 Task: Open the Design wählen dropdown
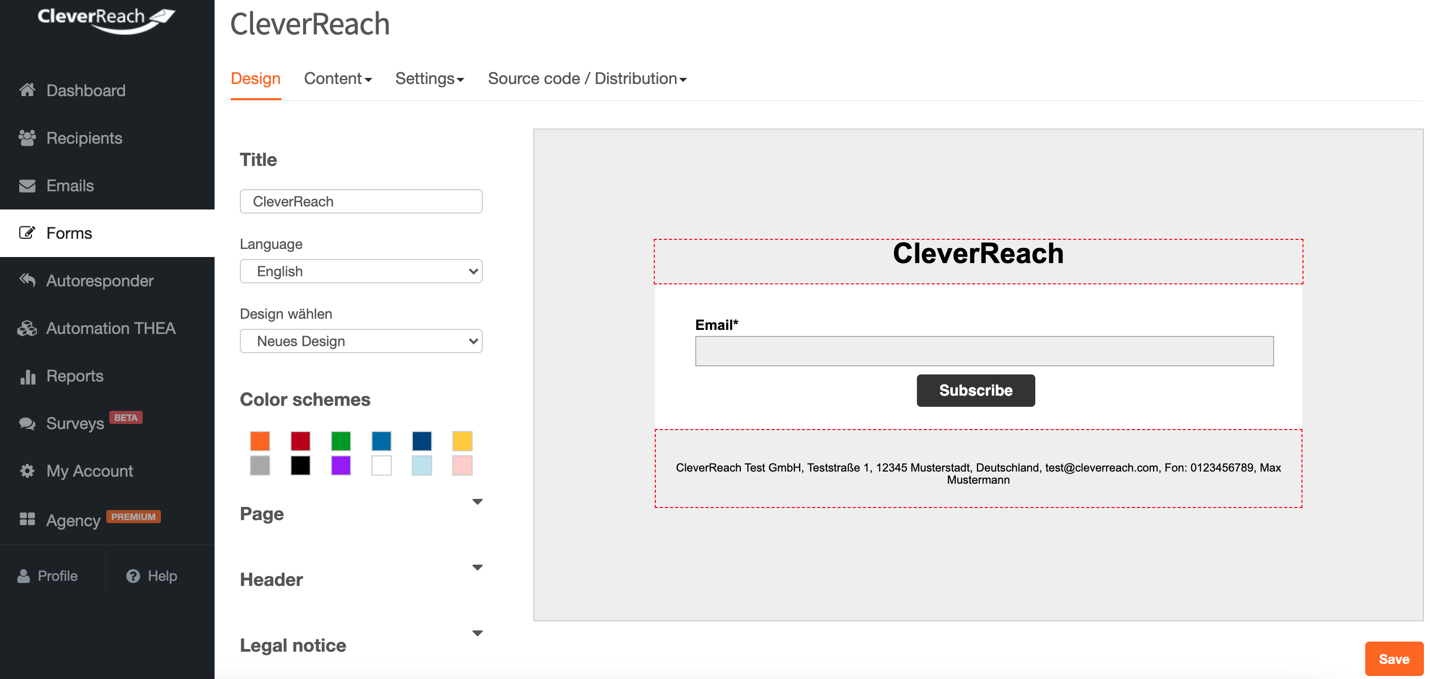(x=361, y=341)
